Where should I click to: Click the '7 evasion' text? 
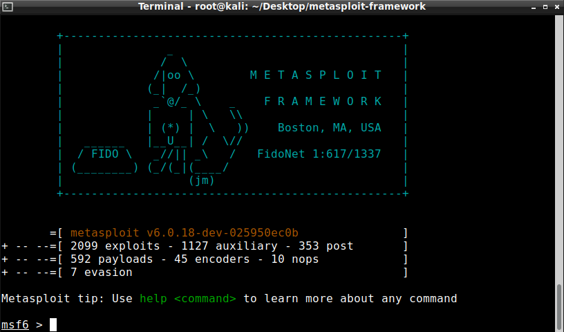pyautogui.click(x=101, y=273)
